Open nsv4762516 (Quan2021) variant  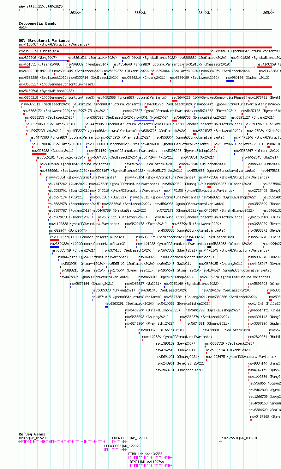175,350
